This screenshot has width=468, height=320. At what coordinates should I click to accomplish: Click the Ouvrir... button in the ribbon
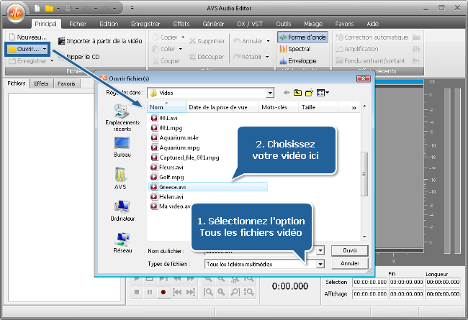click(x=24, y=49)
